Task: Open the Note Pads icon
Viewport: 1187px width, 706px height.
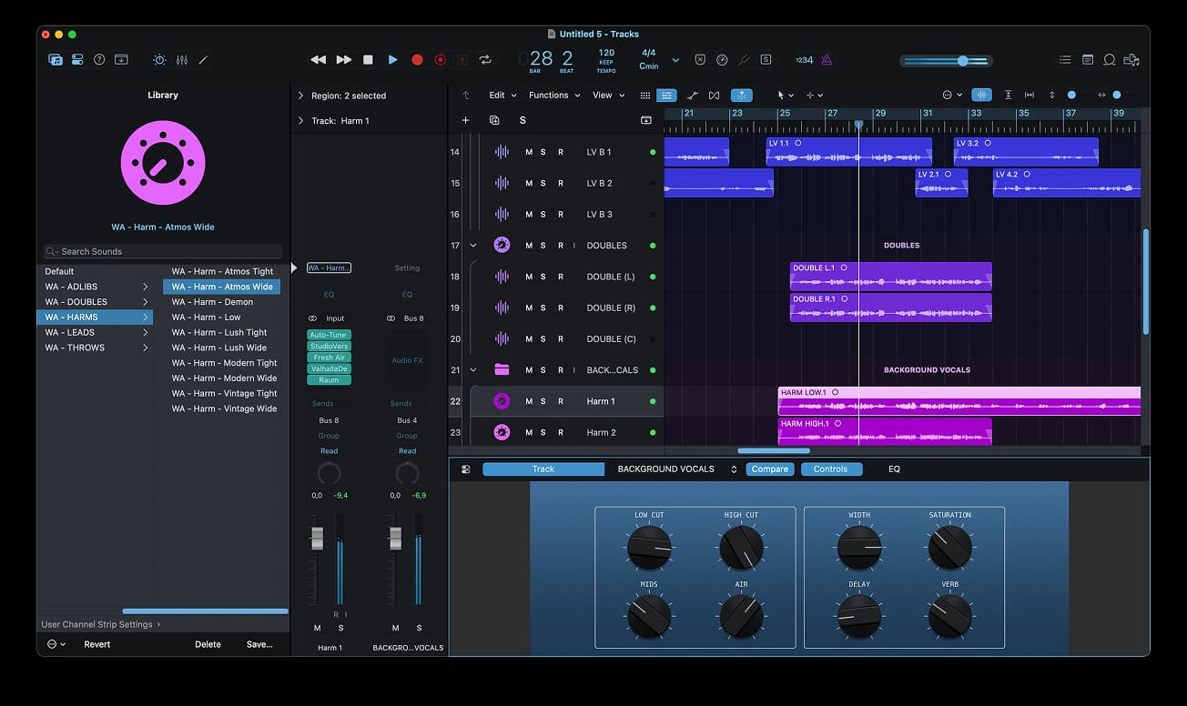Action: click(1088, 60)
